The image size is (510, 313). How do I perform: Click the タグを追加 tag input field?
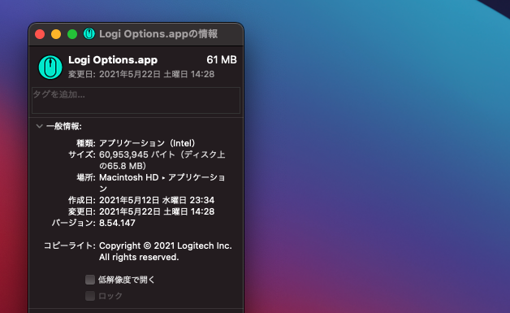(x=136, y=100)
